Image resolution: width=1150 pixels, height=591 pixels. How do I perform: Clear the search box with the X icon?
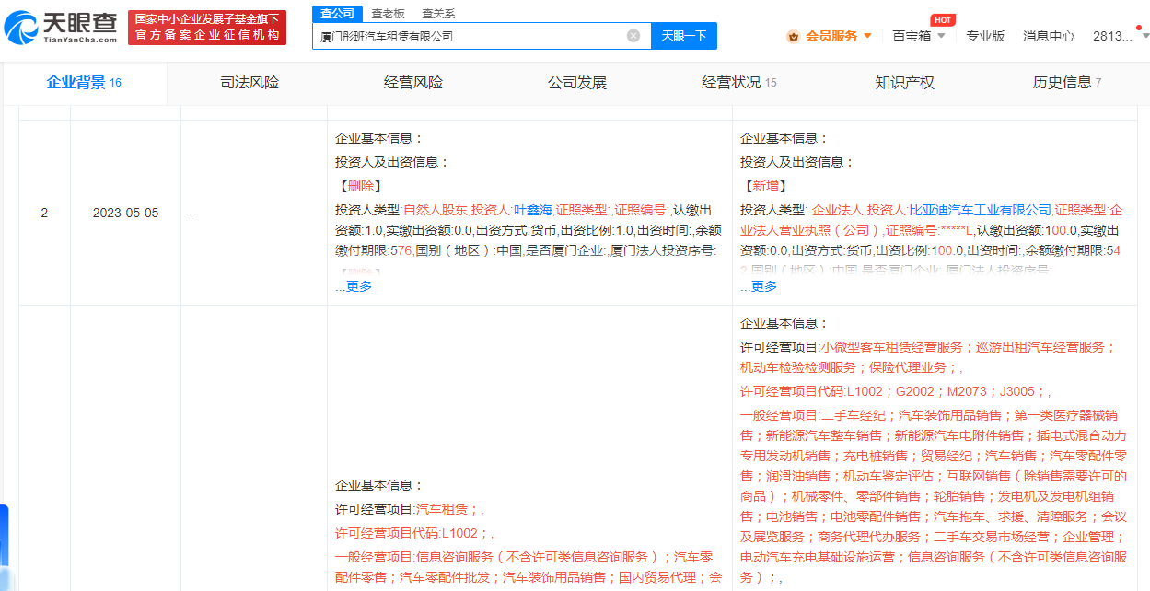pos(633,36)
